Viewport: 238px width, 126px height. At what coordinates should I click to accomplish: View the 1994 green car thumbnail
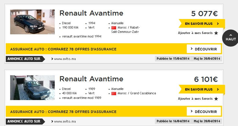(x=32, y=22)
